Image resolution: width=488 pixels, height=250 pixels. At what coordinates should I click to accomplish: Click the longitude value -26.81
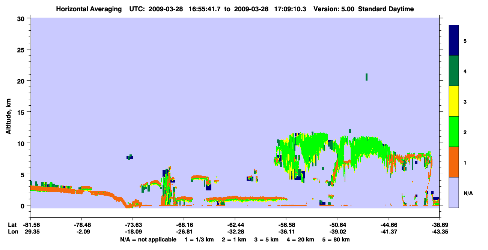[x=184, y=232]
